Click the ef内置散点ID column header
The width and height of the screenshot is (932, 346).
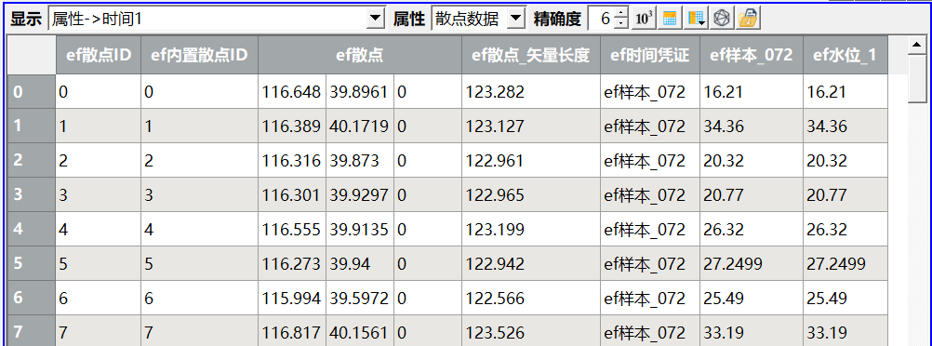click(x=199, y=55)
